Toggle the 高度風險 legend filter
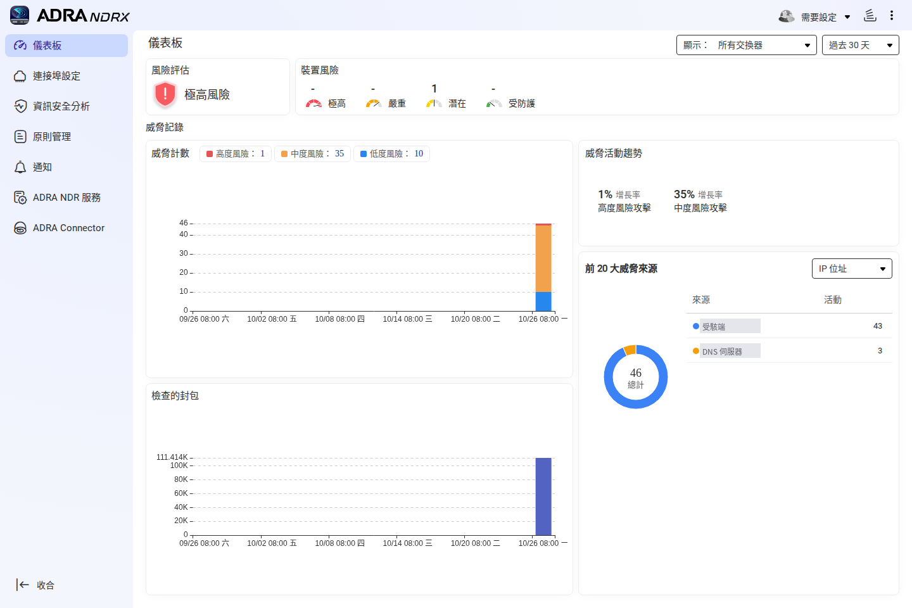Screen dimensions: 912x608 point(236,154)
